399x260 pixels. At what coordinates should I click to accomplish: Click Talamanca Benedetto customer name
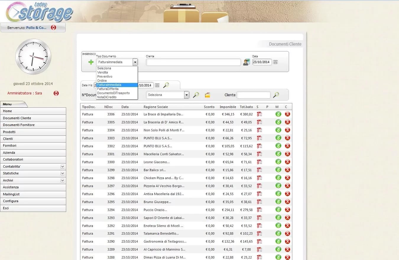[x=161, y=233]
